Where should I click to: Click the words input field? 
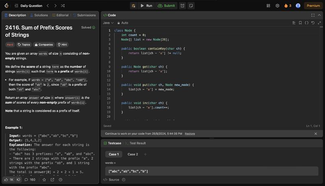point(212,171)
